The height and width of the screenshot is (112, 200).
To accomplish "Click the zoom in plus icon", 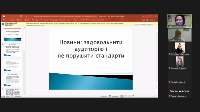I will coord(149,96).
